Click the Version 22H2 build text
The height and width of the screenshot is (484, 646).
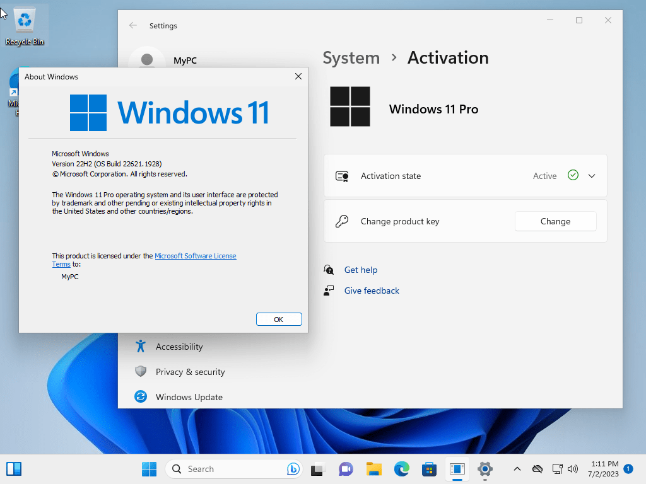(107, 164)
